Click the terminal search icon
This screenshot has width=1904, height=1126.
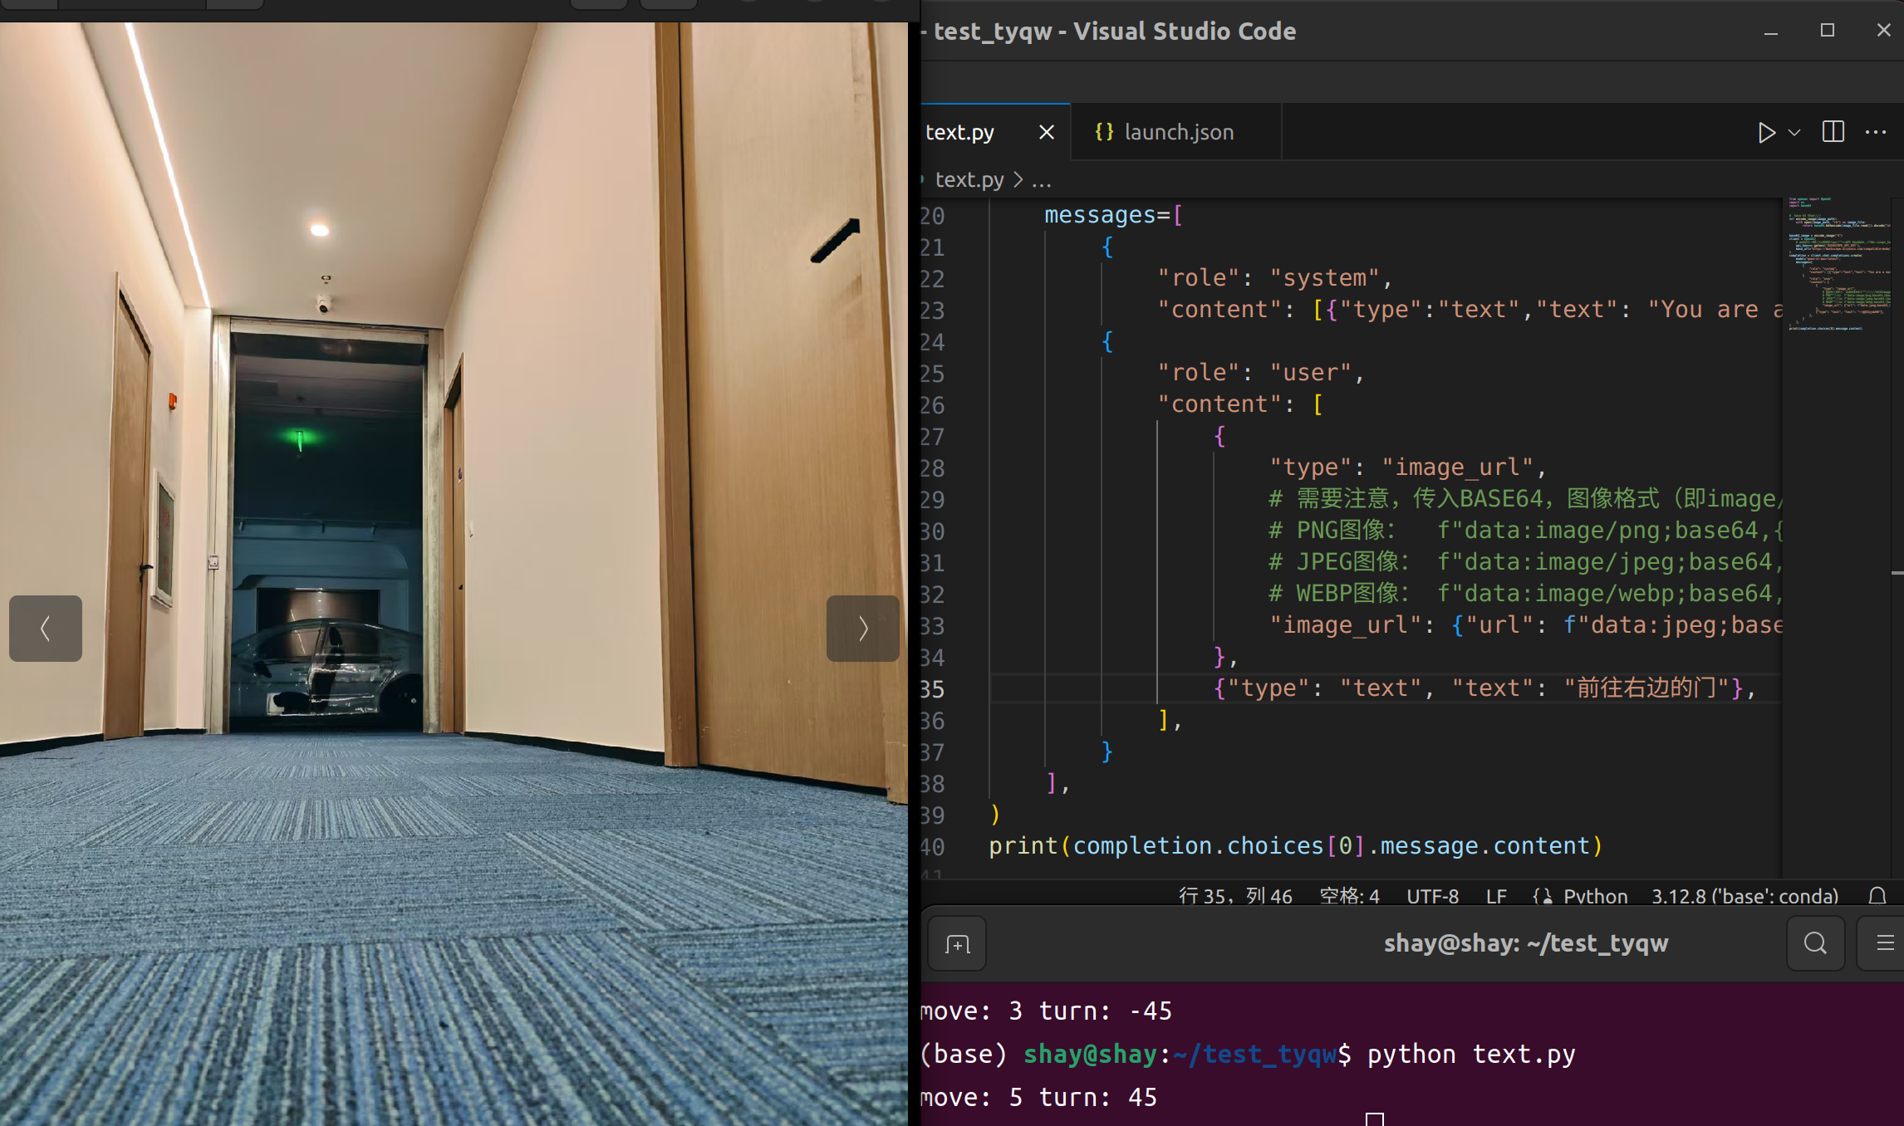1815,943
